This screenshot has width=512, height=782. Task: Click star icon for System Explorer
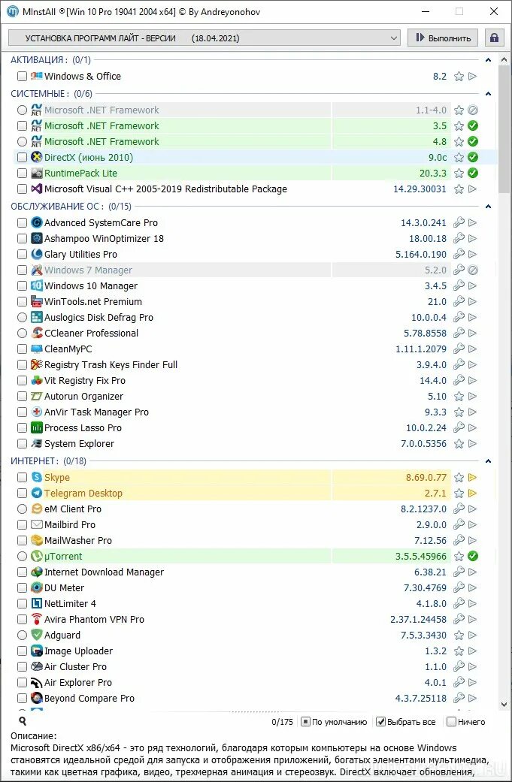coord(459,444)
